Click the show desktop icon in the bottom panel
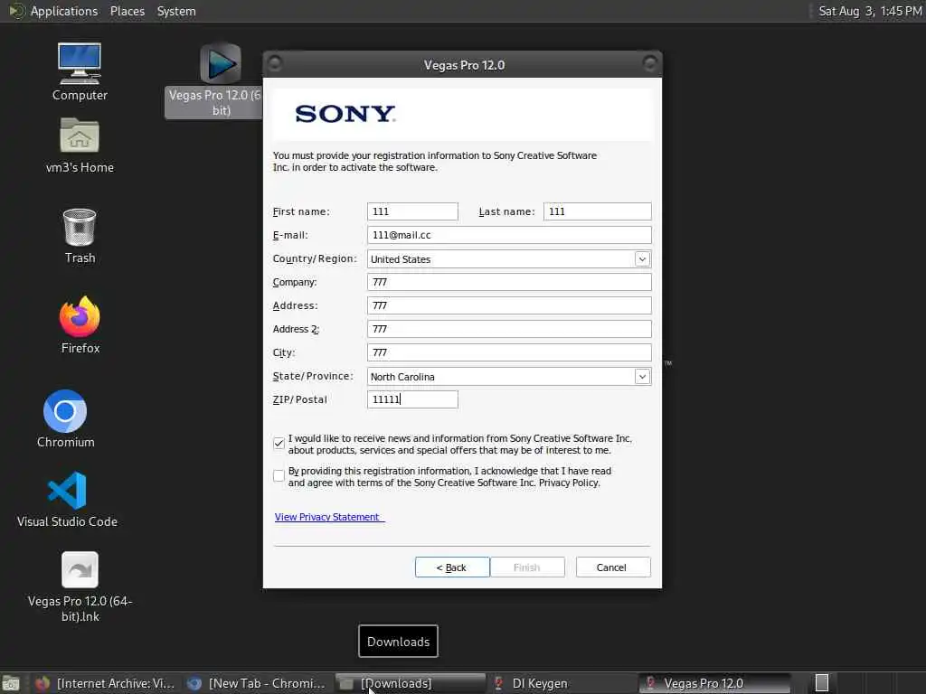The width and height of the screenshot is (926, 694). pos(11,683)
